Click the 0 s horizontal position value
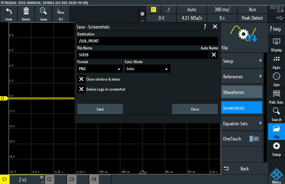This screenshot has width=285, height=184. pos(222,18)
